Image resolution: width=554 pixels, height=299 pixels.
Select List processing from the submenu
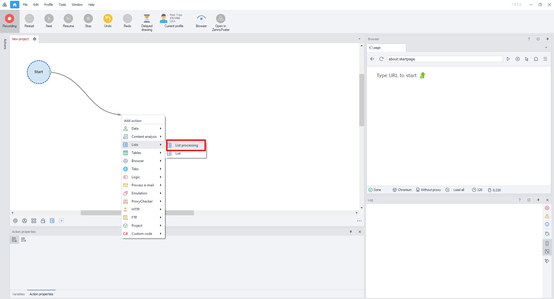pos(186,145)
